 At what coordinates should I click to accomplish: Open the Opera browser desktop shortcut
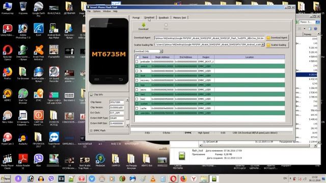(8, 53)
